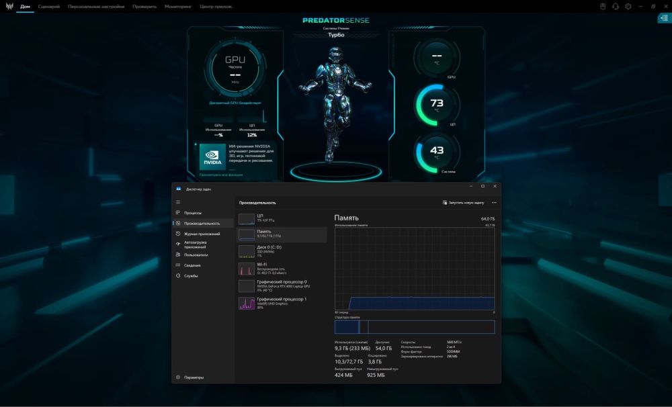Click the ИИ-решения NVIDIA description text

251,153
